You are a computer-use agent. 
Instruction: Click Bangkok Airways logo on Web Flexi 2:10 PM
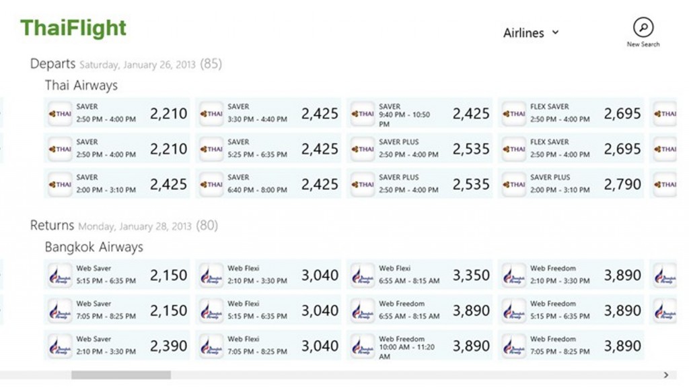(x=212, y=276)
